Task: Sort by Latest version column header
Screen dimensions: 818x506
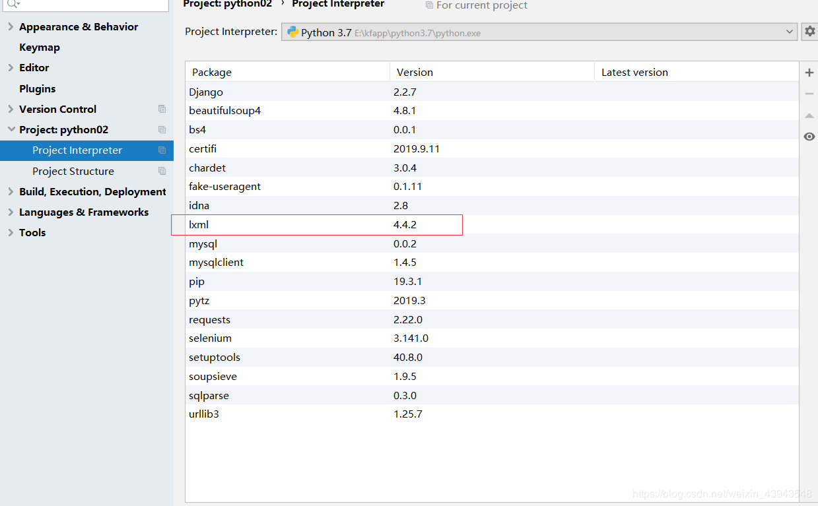Action: pyautogui.click(x=697, y=72)
